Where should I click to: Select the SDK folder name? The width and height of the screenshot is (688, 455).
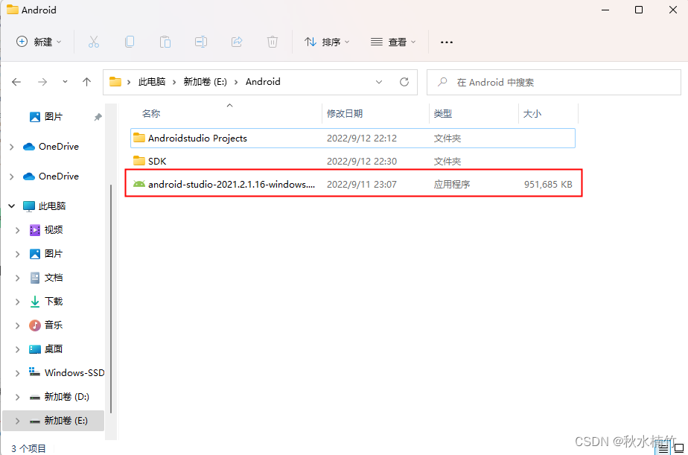click(x=157, y=161)
